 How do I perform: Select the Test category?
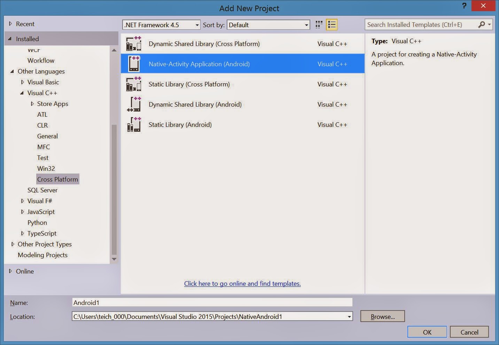(43, 158)
